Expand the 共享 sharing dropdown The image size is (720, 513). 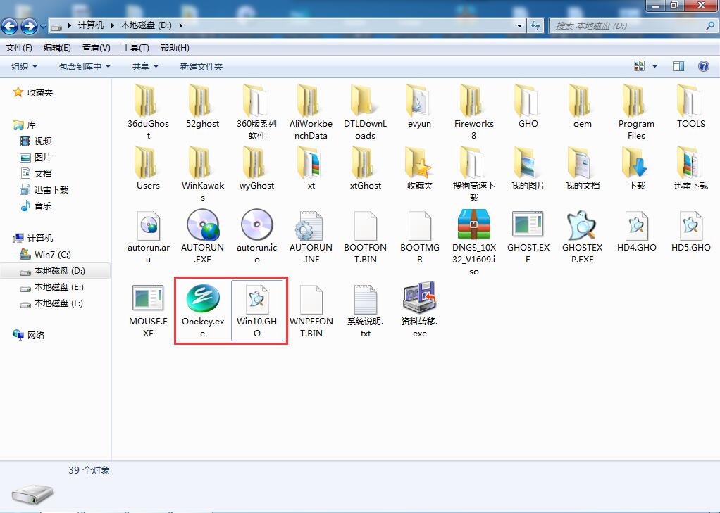coord(143,65)
